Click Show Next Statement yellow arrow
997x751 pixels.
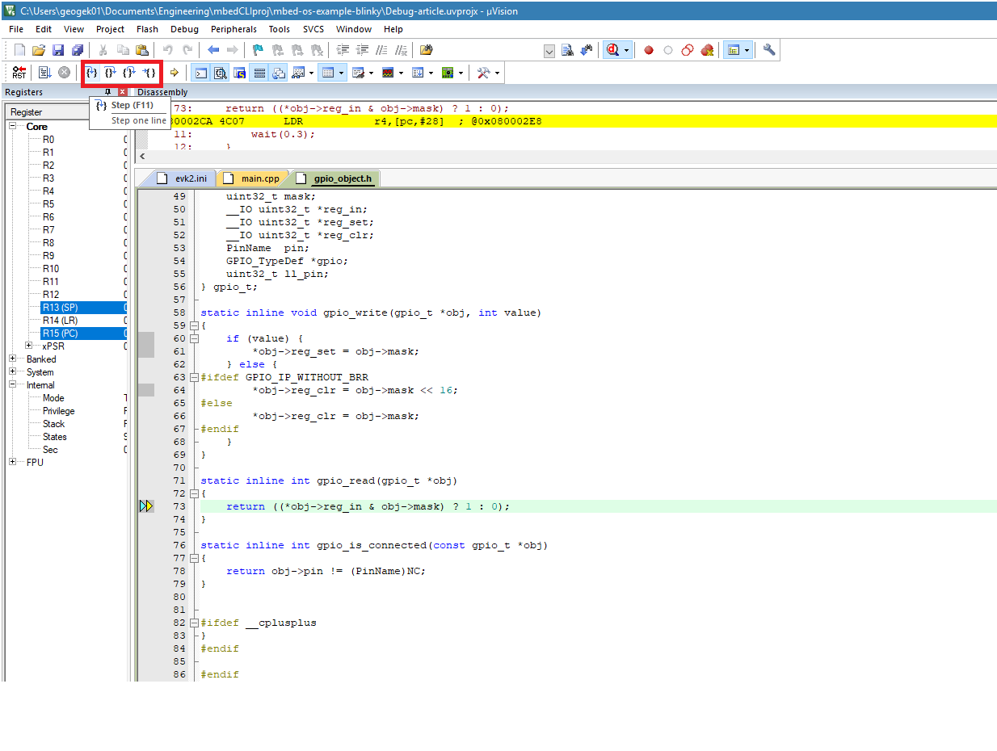coord(174,73)
